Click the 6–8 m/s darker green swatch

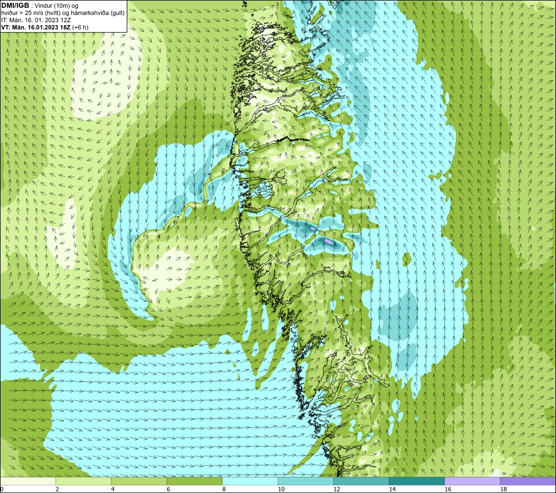pos(194,481)
